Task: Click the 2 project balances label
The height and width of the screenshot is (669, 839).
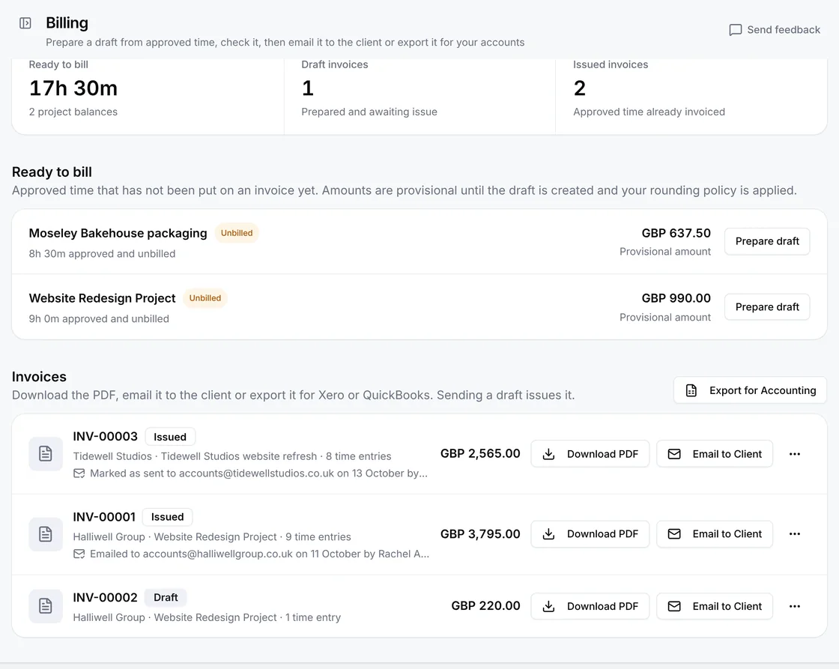Action: (x=73, y=112)
